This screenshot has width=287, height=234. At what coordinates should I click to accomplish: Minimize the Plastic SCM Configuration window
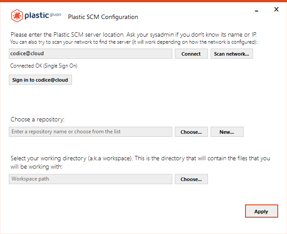click(x=257, y=9)
